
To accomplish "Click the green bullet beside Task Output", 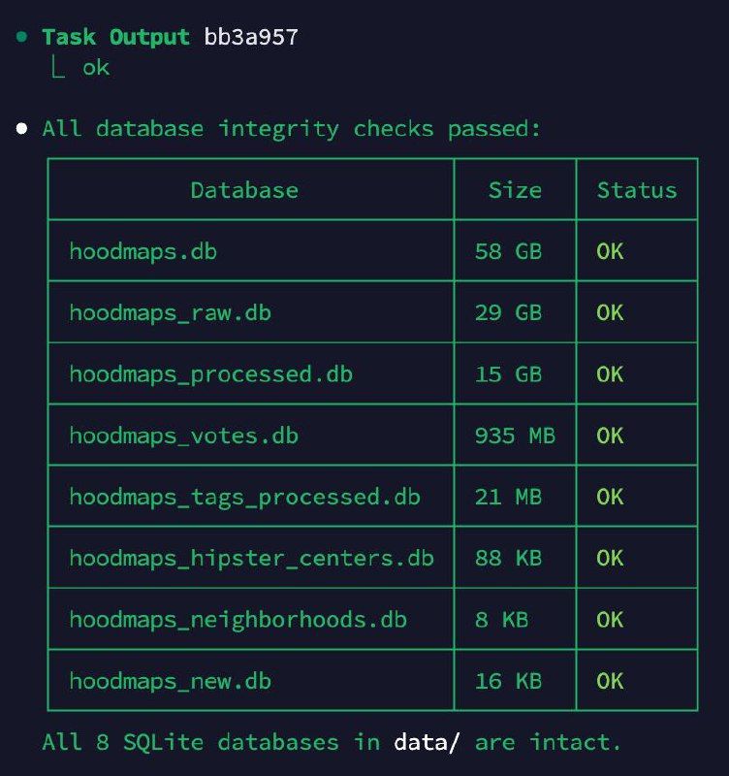I will [21, 37].
